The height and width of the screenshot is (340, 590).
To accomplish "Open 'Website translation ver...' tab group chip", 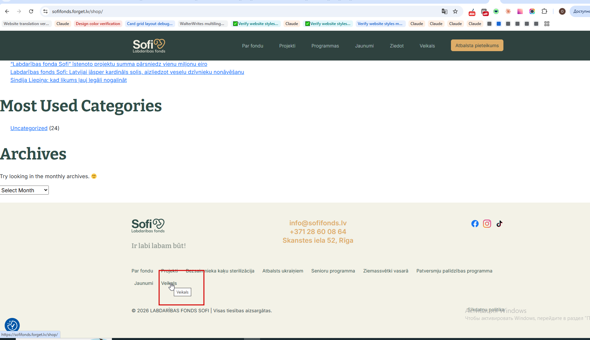I will (26, 24).
